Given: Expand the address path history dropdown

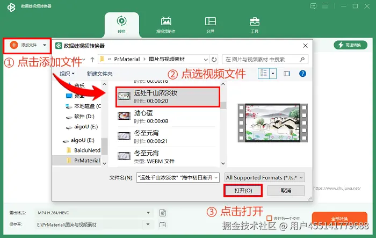Looking at the screenshot, I should tap(206, 60).
